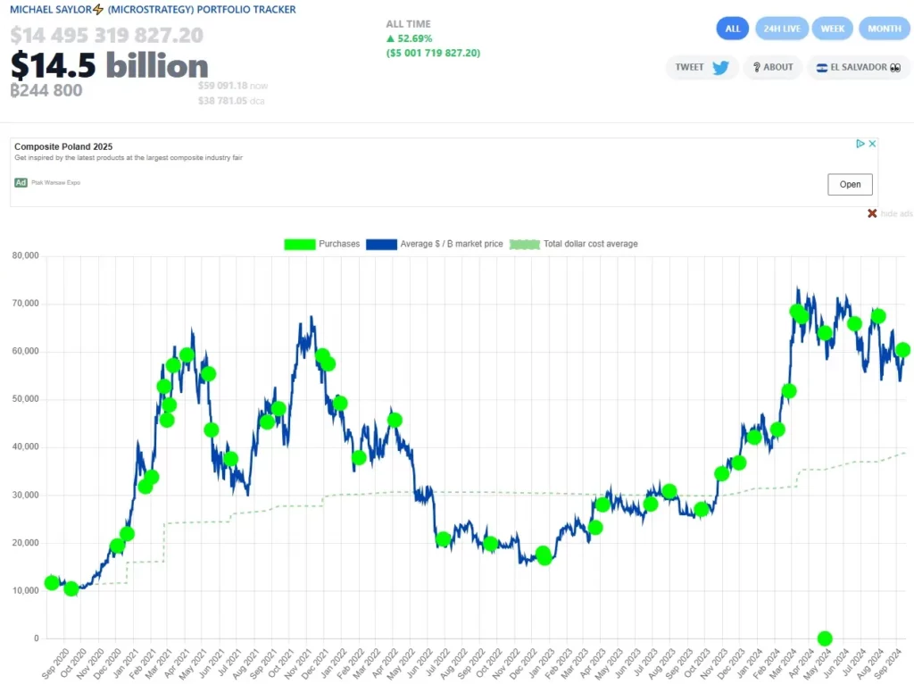Toggle the Average market price legend swatch
Viewport: 914px width, 684px height.
381,245
